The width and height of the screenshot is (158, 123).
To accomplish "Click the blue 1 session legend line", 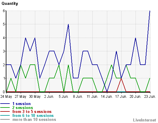I will point(5,104).
